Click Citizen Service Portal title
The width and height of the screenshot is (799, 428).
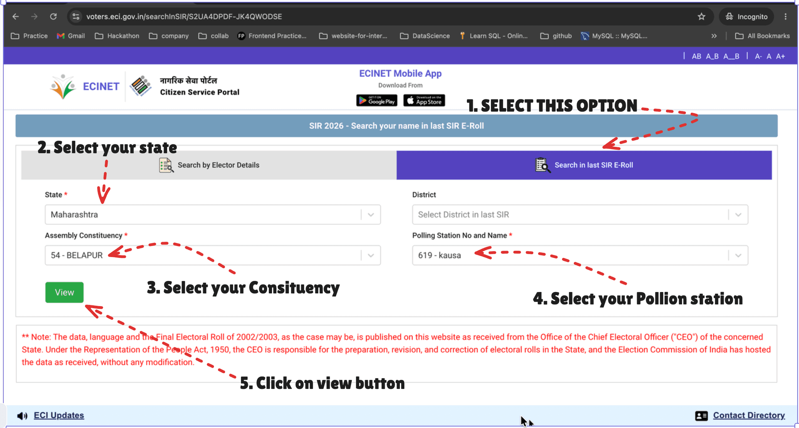[200, 92]
